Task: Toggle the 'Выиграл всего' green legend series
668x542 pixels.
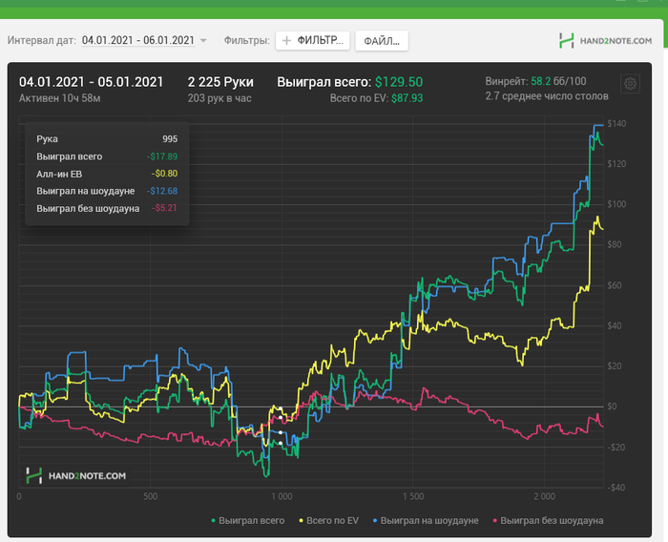Action: click(248, 520)
